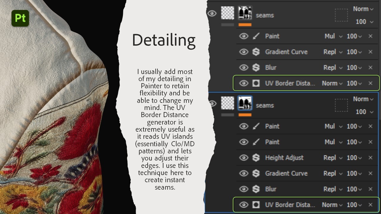Viewport: 381px width, 214px height.
Task: Hide Gradient Curve in the top seams group
Action: (x=244, y=52)
